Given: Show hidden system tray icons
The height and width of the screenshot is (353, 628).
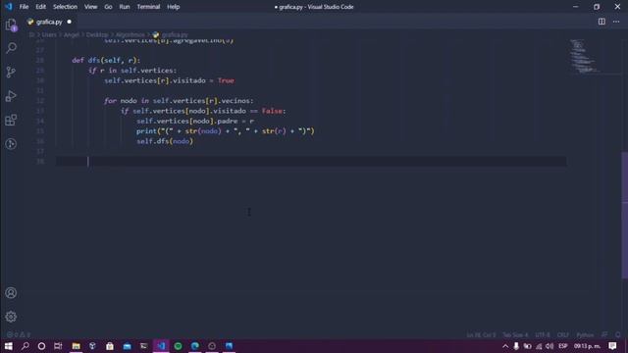Looking at the screenshot, I should [505, 346].
